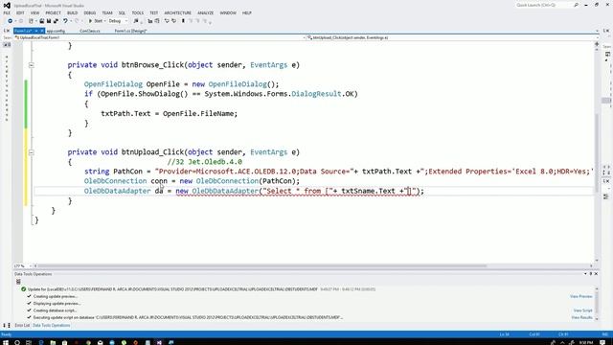Click the code editor vertical scrollbar
The image size is (613, 345).
(597, 152)
